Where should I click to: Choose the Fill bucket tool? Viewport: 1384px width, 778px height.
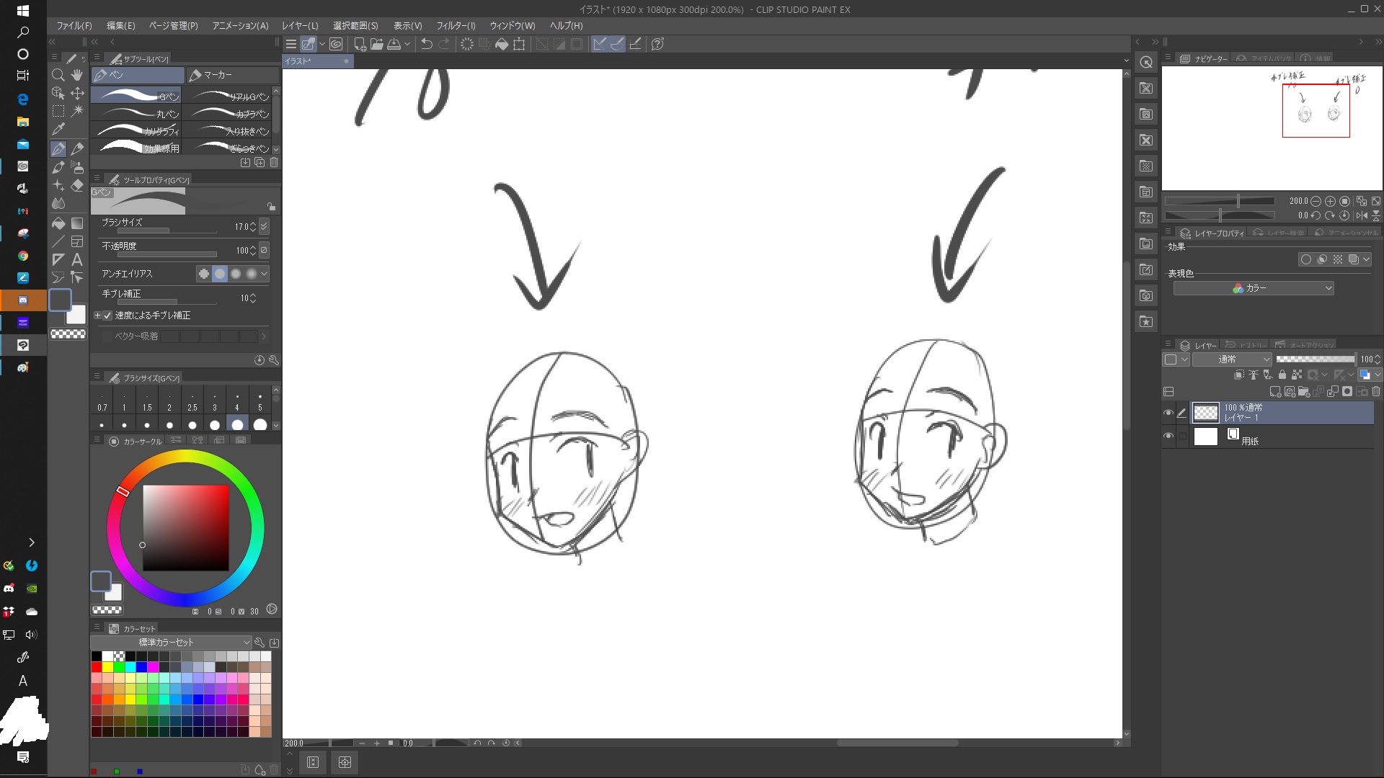pos(58,223)
